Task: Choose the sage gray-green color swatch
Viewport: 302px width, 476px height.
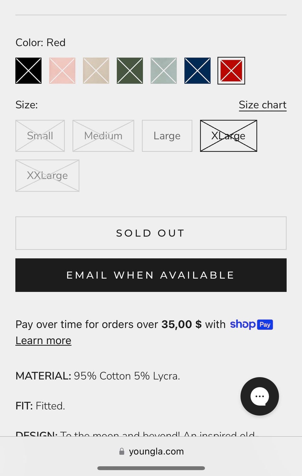Action: 164,71
